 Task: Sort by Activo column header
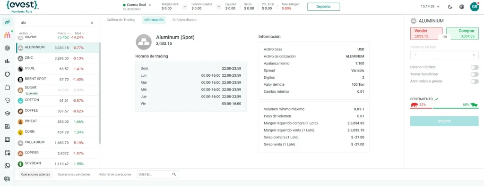(x=26, y=33)
